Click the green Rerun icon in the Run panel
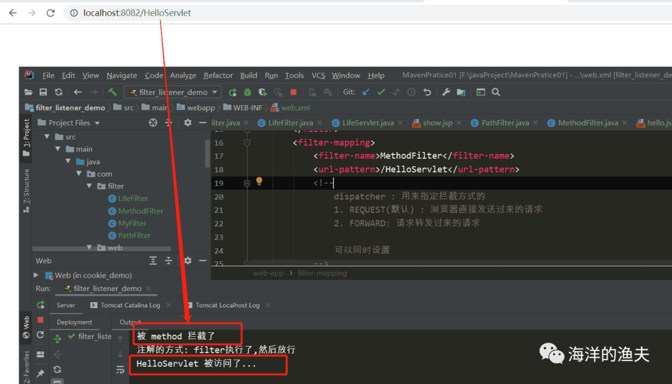The height and width of the screenshot is (384, 672). (x=40, y=305)
